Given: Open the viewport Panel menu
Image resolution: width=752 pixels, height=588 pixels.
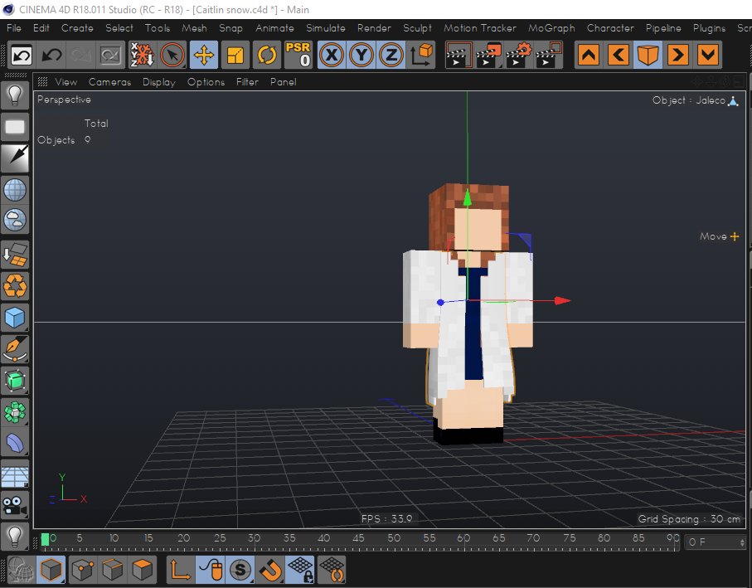Looking at the screenshot, I should tap(284, 82).
